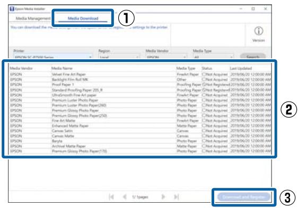298x208 pixels.
Task: Close the Epson Media Installer window
Action: click(x=266, y=8)
